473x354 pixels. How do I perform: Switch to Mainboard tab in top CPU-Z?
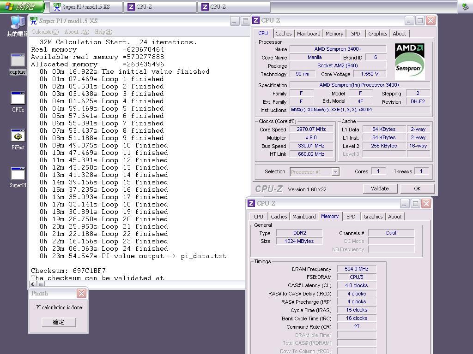coord(309,34)
